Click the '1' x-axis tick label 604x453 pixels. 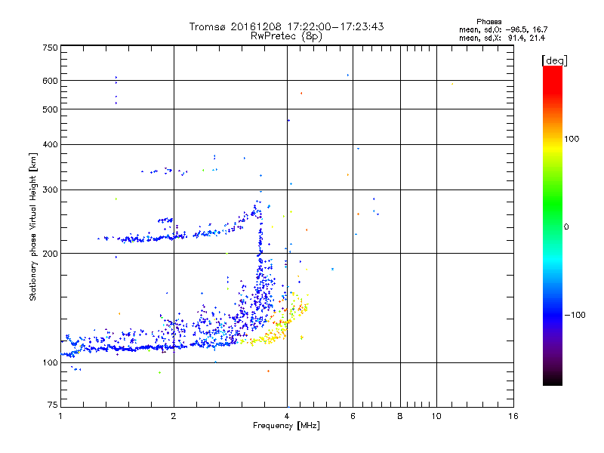(60, 416)
